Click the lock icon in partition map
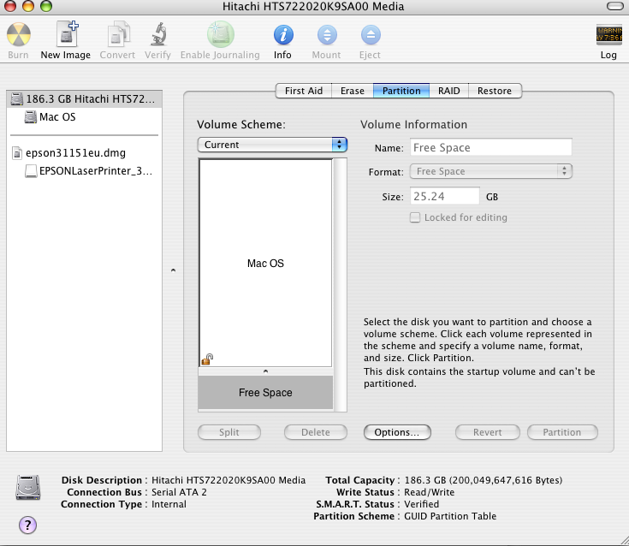This screenshot has width=629, height=546. (x=207, y=359)
